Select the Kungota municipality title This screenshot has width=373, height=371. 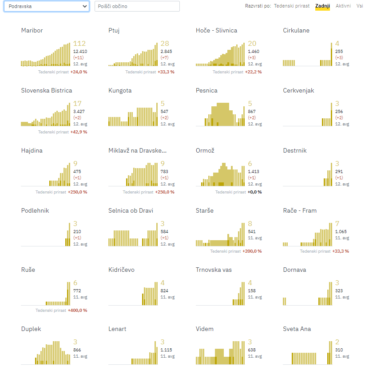coord(120,91)
